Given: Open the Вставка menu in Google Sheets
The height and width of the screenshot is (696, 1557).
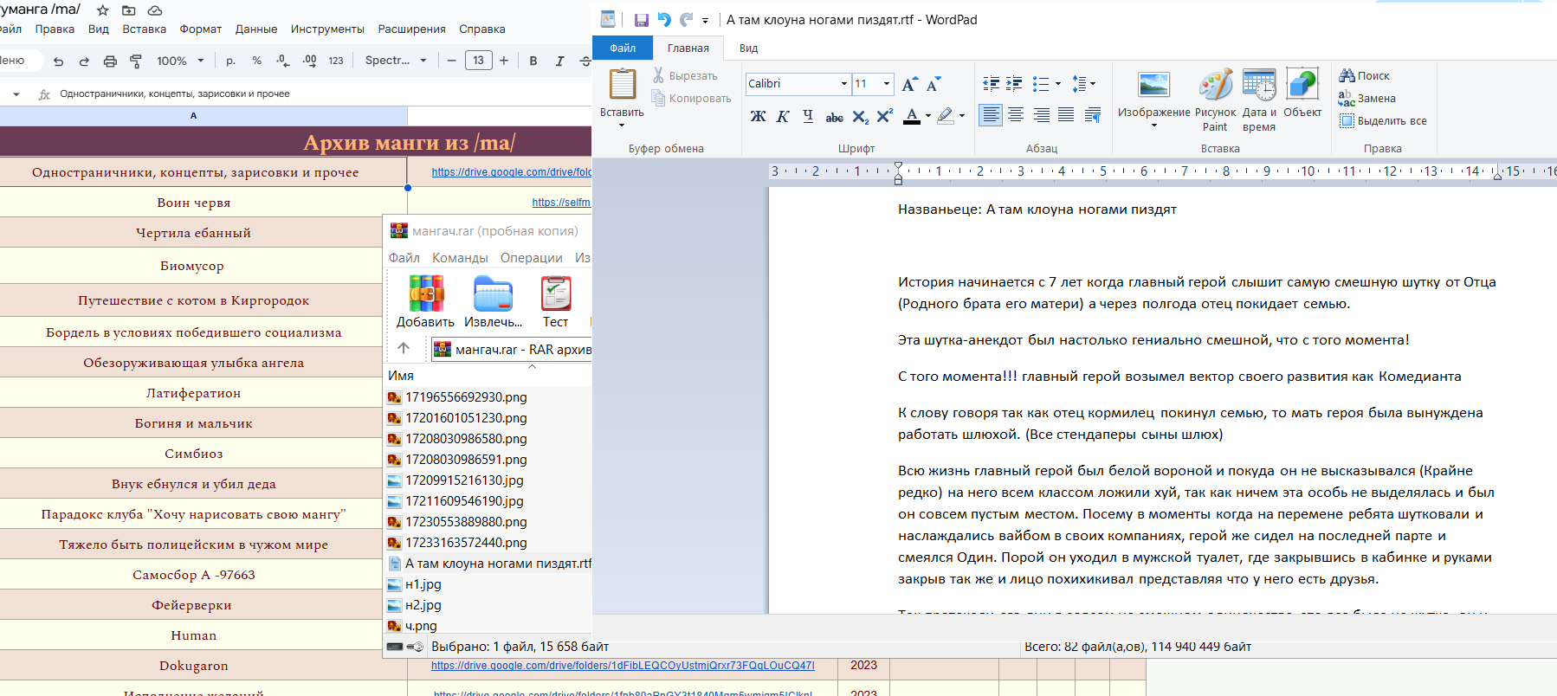Looking at the screenshot, I should 144,29.
